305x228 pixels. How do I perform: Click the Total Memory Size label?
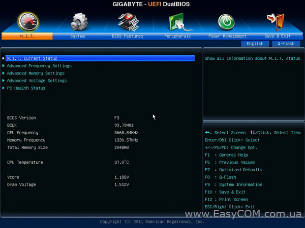(x=27, y=147)
